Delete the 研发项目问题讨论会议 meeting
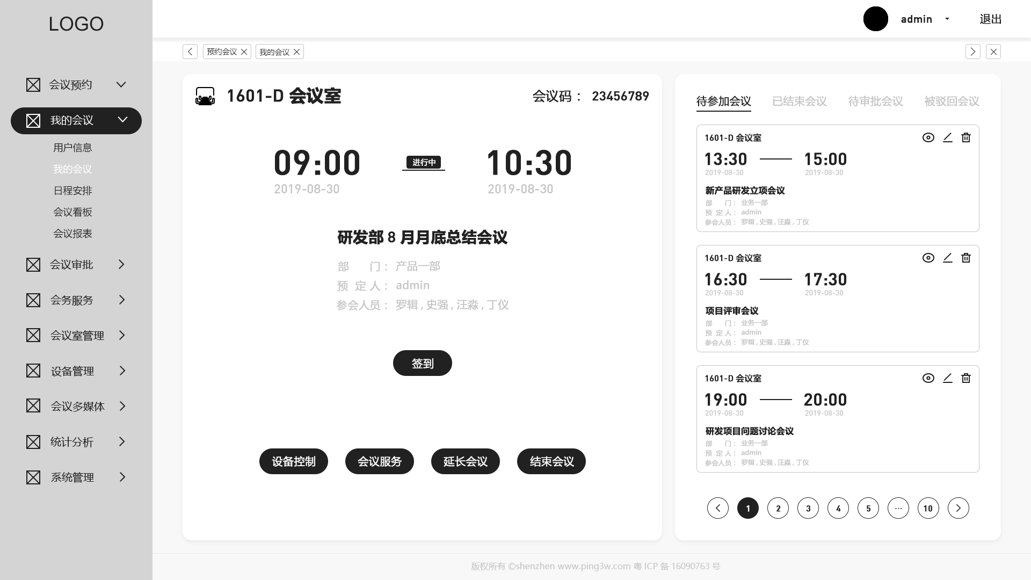The image size is (1031, 580). pos(966,378)
